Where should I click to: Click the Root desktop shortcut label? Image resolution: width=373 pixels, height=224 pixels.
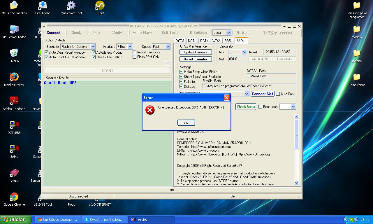(71, 204)
